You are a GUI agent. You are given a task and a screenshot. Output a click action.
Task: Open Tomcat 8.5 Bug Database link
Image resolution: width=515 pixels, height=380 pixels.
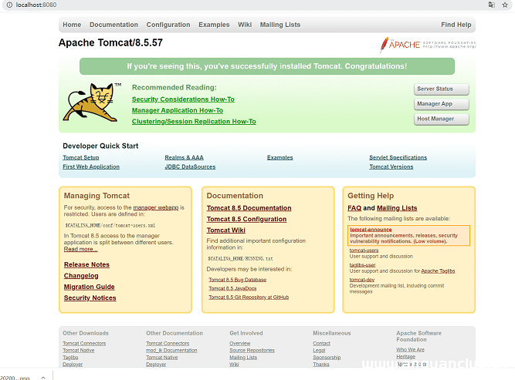coord(238,280)
